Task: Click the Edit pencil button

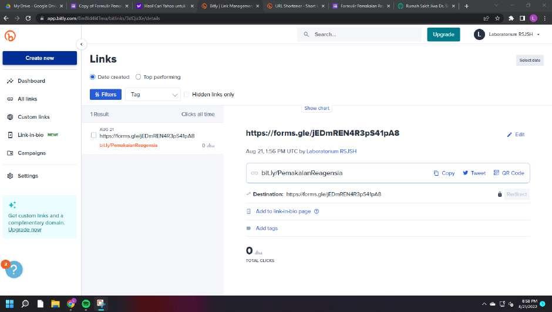Action: (516, 135)
